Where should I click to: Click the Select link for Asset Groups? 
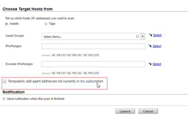coord(157,35)
